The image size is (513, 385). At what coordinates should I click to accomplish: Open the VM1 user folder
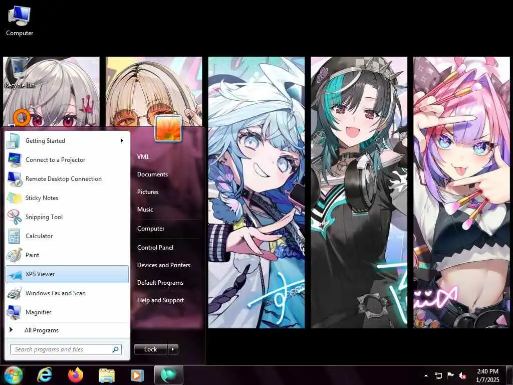point(143,157)
